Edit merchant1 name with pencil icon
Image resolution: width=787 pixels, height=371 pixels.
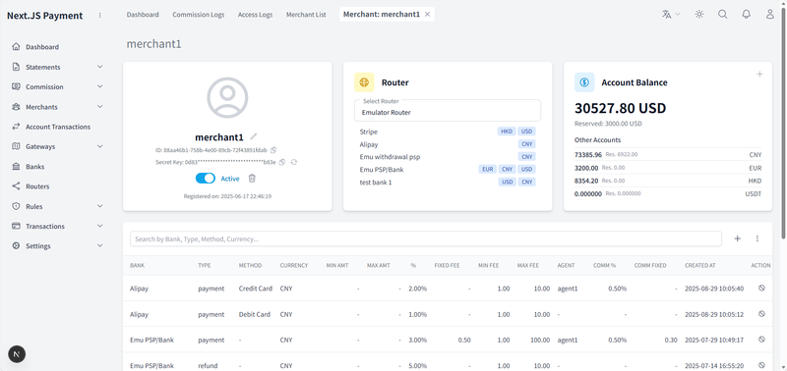tap(254, 136)
